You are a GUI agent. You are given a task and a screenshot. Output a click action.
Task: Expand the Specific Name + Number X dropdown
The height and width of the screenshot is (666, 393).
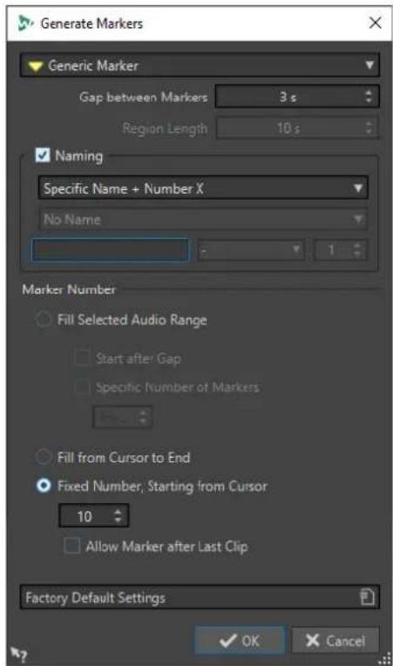[x=203, y=188]
